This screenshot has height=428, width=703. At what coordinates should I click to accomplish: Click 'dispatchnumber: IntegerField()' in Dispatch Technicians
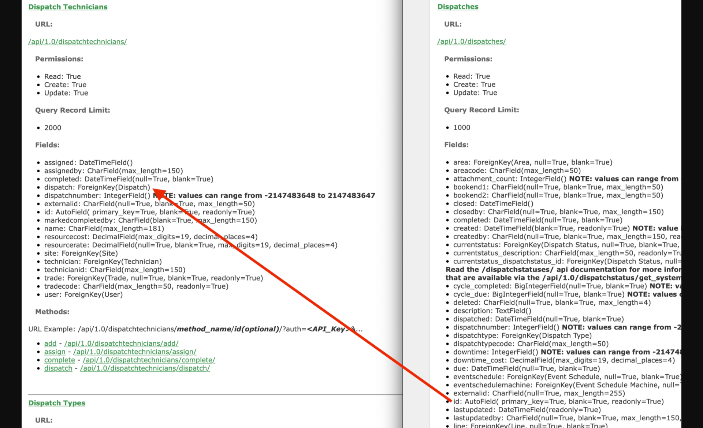(x=97, y=195)
